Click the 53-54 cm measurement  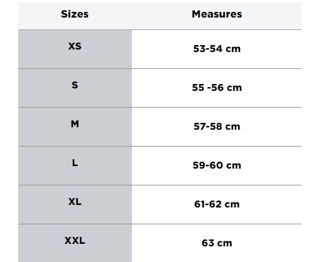tap(217, 49)
